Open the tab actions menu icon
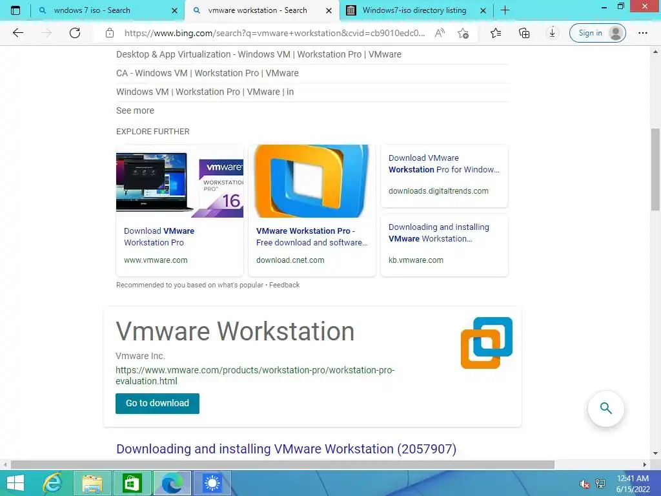 pos(15,10)
